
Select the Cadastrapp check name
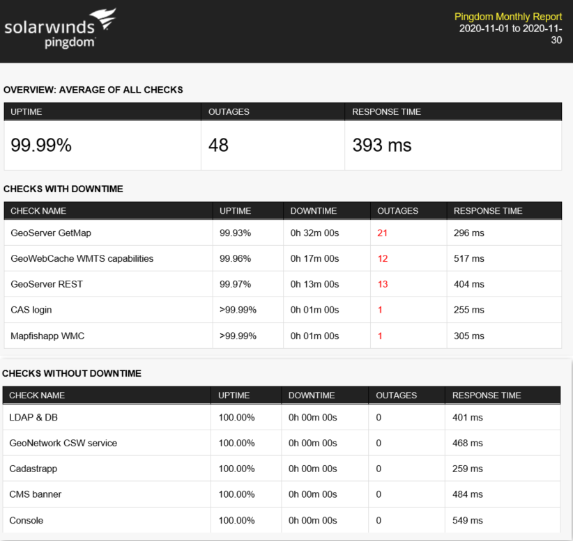33,469
